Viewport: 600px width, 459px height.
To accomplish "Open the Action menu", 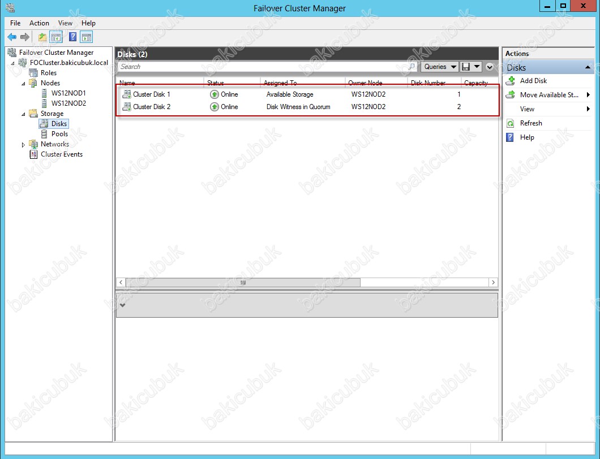I will (39, 23).
